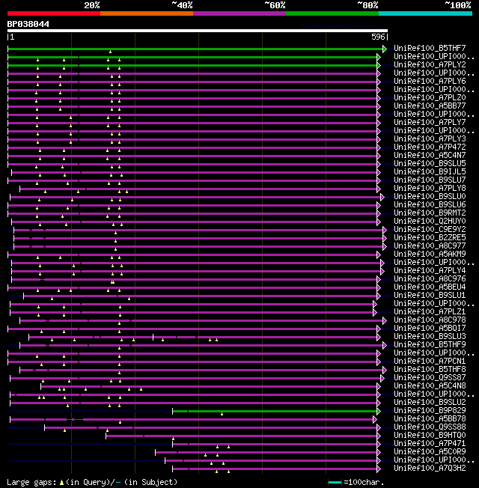Click the white query sequence bar

198,31
